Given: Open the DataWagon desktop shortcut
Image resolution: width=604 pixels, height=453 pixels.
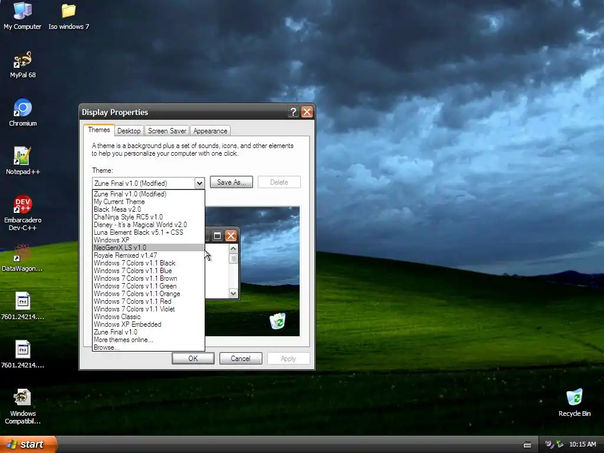Looking at the screenshot, I should [22, 258].
